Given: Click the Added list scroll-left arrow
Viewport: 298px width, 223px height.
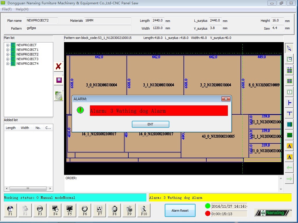Looking at the screenshot, I should [7, 188].
